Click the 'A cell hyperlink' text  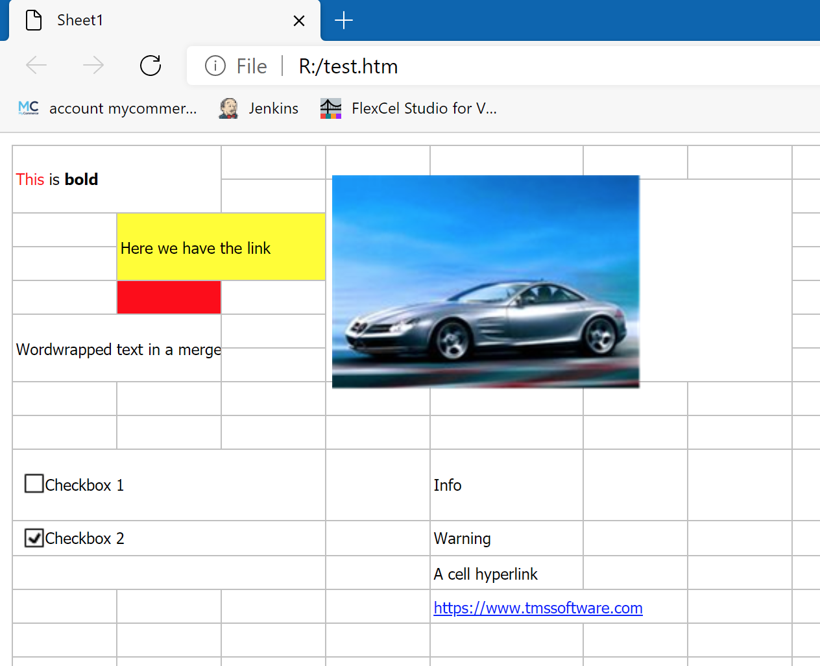485,574
